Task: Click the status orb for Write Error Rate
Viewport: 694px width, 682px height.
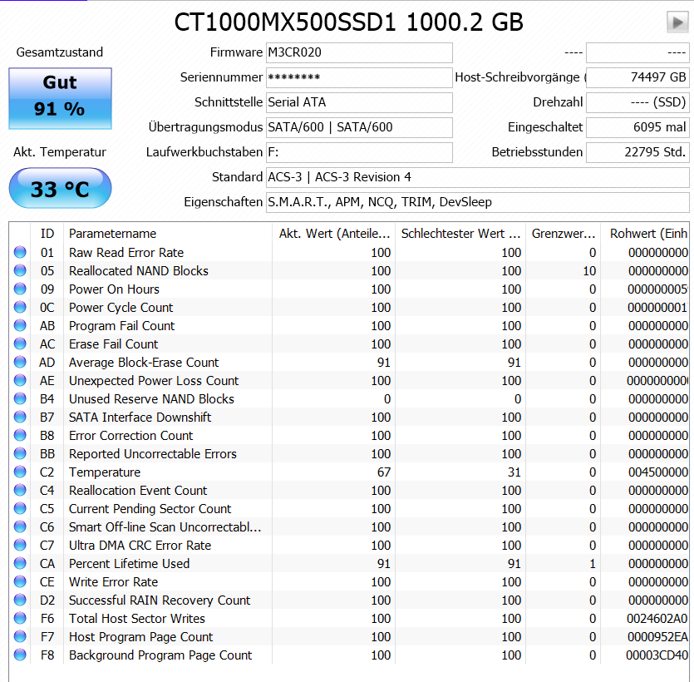Action: 20,582
